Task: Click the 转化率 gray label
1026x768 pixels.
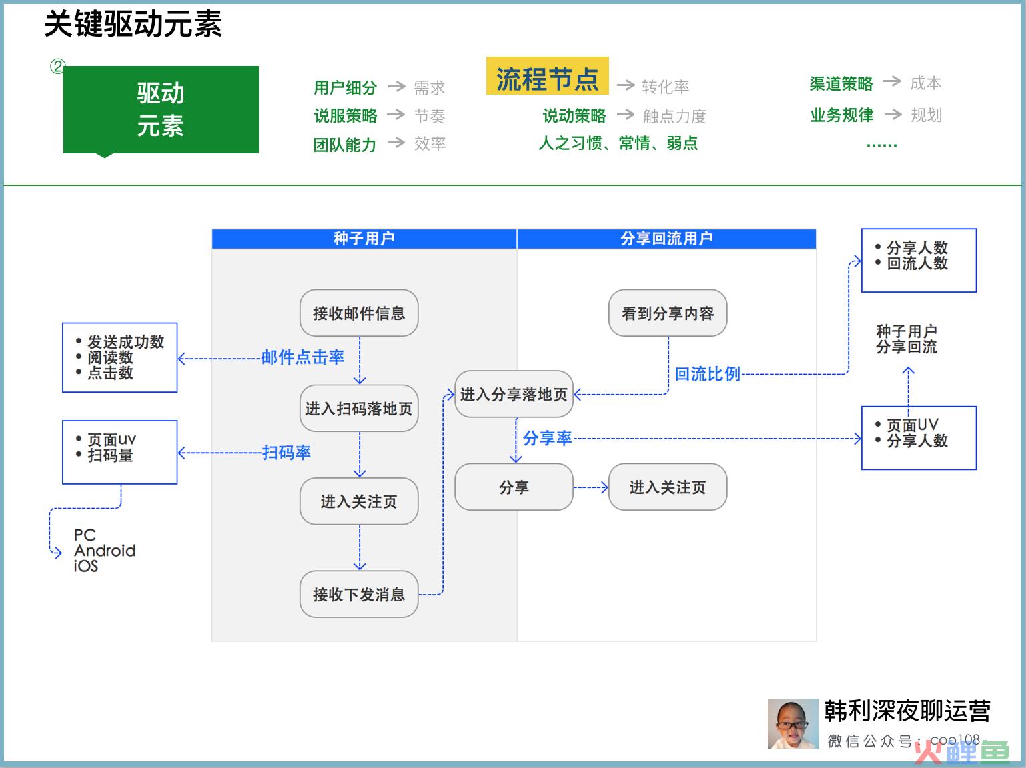Action: pos(666,87)
